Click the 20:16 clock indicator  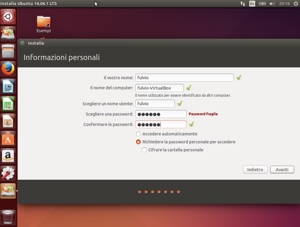[x=284, y=4]
